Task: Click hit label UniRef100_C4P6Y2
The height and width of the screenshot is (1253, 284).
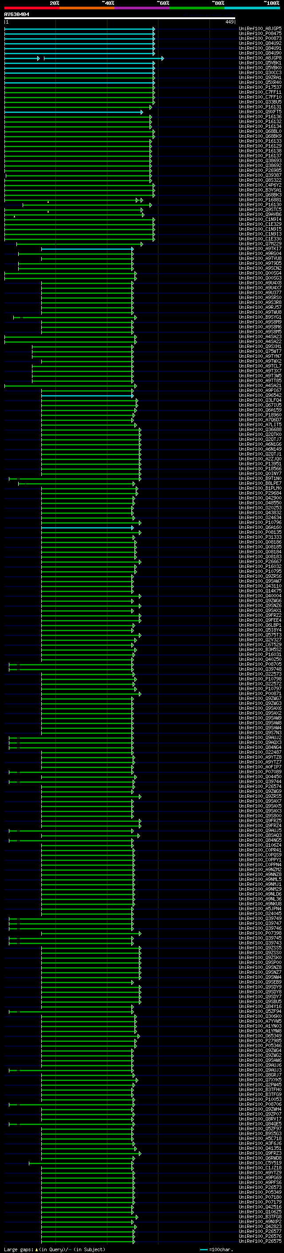Action: click(x=260, y=185)
